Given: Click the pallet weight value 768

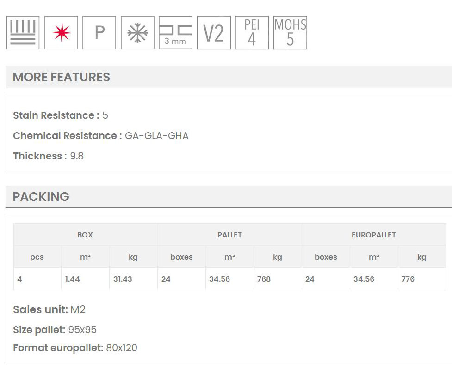Looking at the screenshot, I should (264, 279).
